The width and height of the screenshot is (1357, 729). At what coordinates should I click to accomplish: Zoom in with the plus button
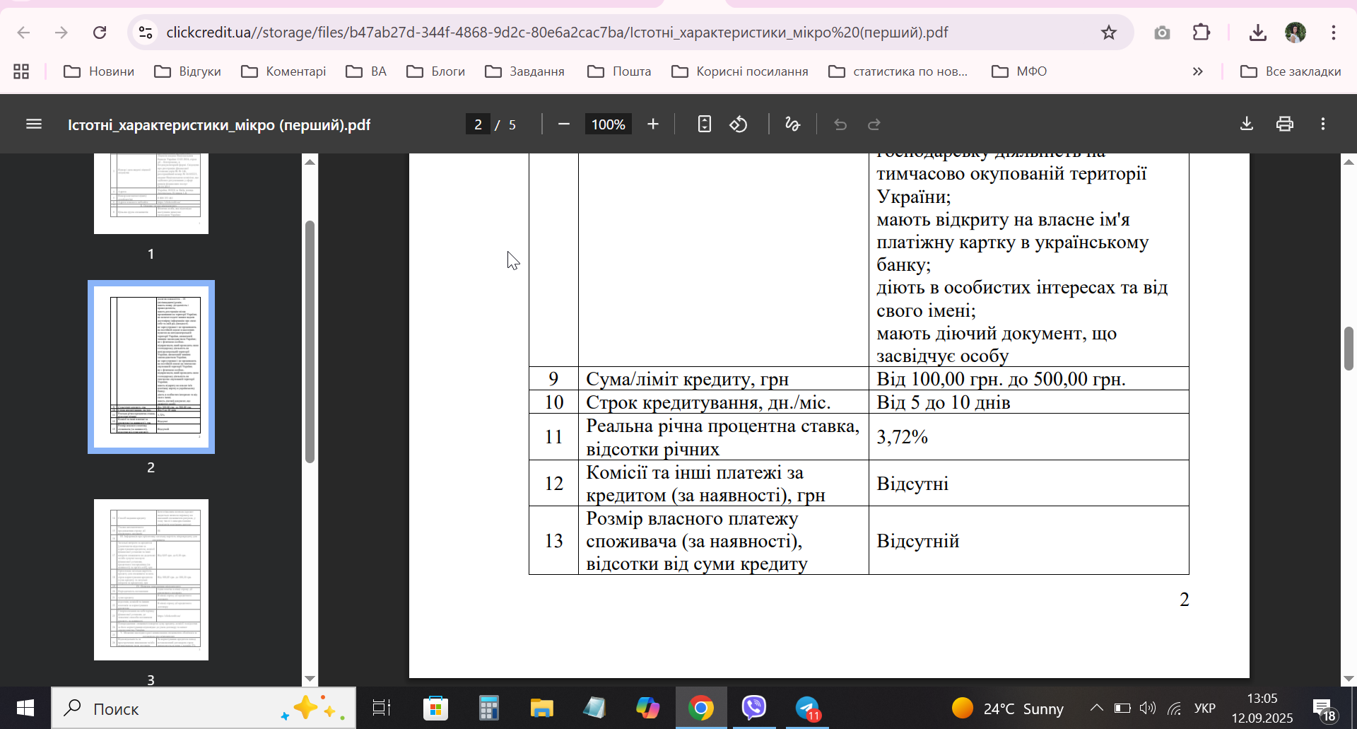coord(653,124)
